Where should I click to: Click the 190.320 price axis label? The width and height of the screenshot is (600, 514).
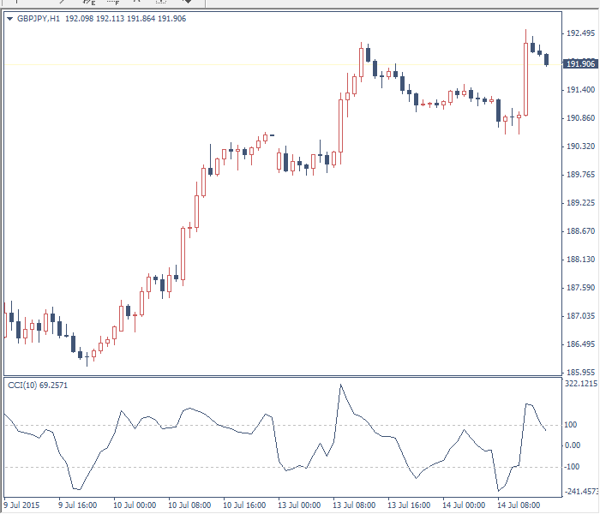pos(580,146)
